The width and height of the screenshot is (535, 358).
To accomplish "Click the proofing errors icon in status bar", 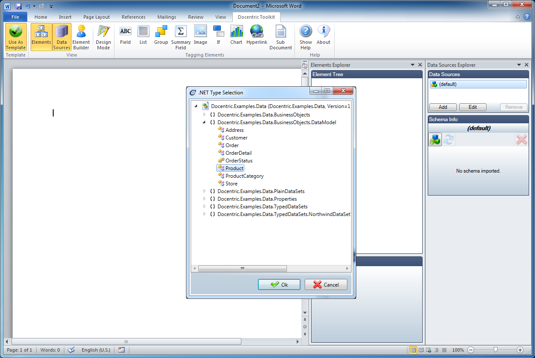I will click(71, 350).
